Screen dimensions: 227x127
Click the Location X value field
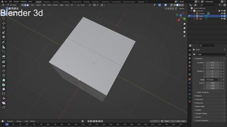(x=212, y=63)
